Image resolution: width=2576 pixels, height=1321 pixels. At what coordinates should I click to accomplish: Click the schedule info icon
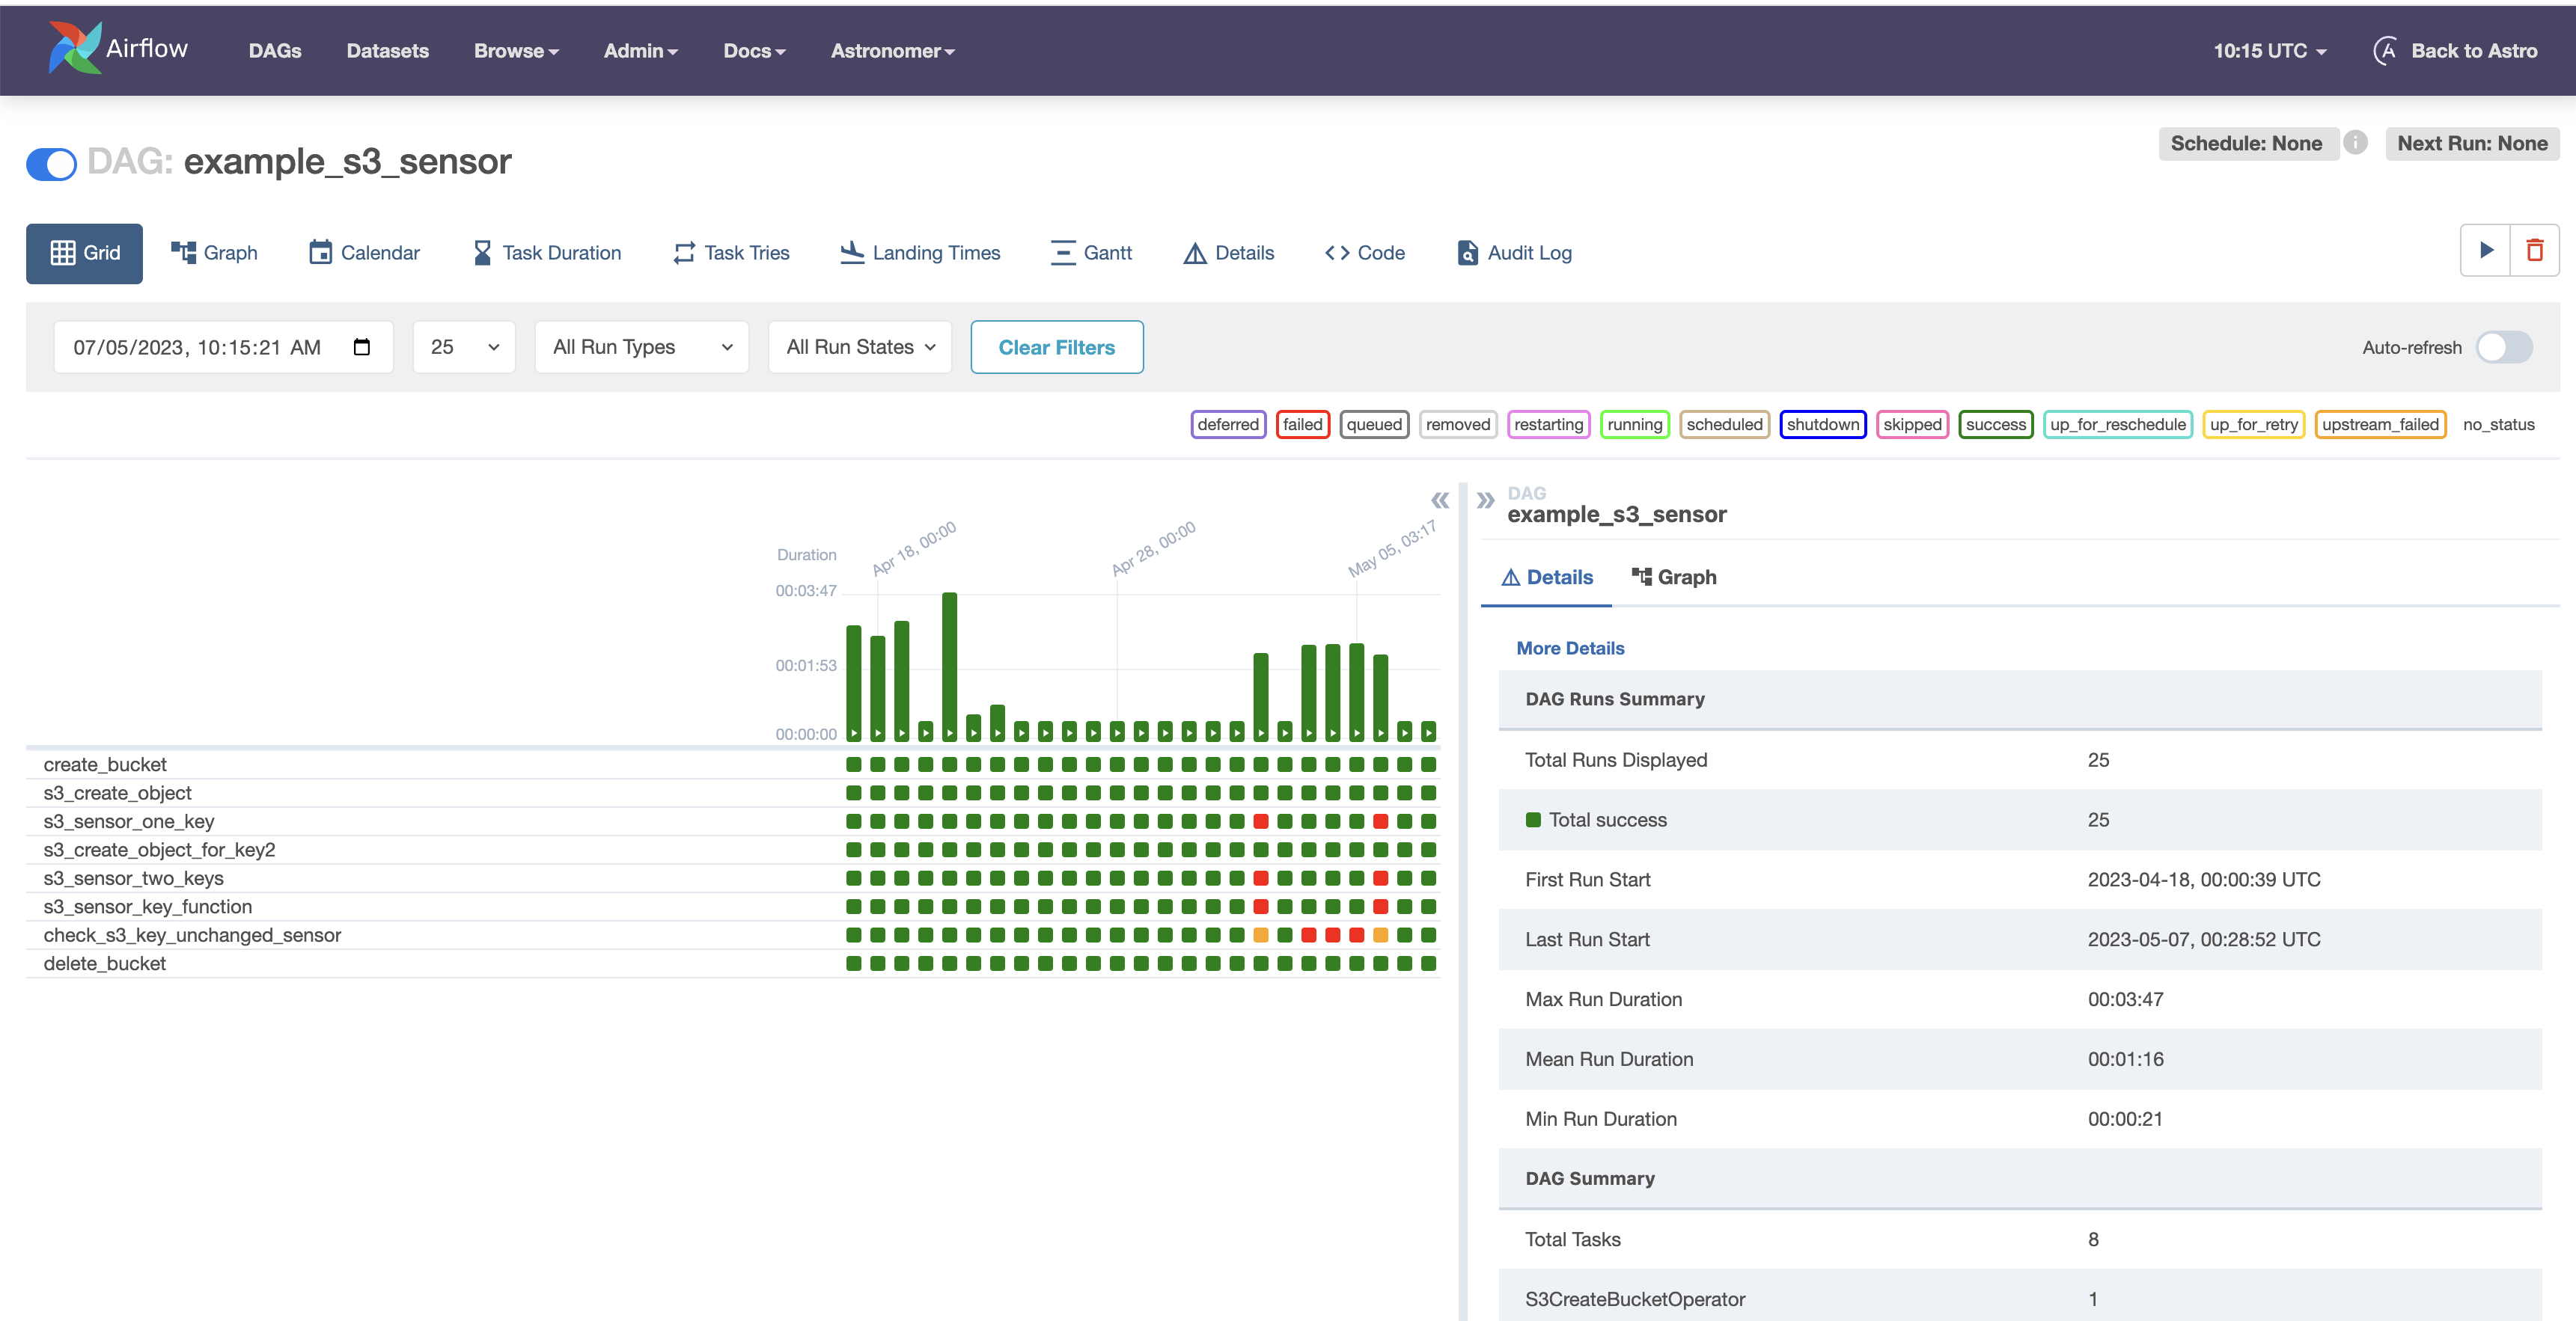2355,143
